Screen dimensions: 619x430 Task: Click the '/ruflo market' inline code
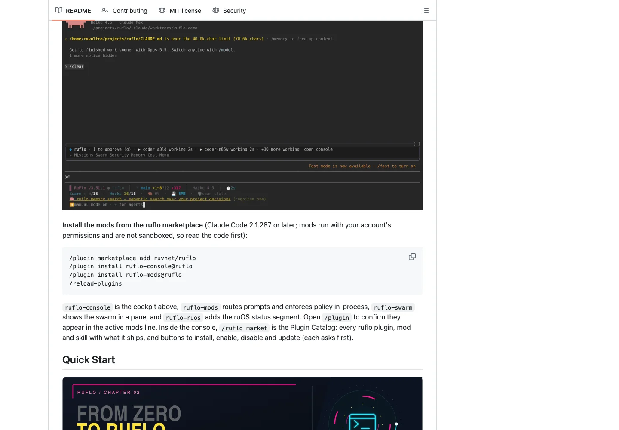244,328
